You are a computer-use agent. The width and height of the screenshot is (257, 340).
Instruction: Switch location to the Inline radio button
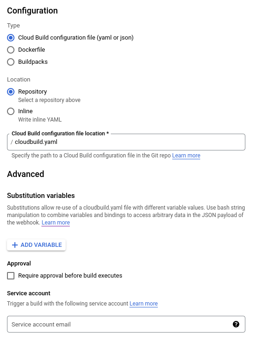[x=11, y=111]
